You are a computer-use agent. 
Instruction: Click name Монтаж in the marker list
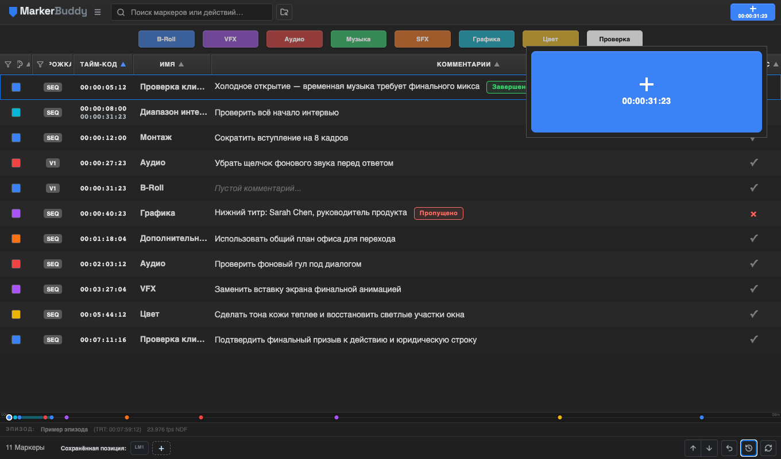pyautogui.click(x=156, y=138)
